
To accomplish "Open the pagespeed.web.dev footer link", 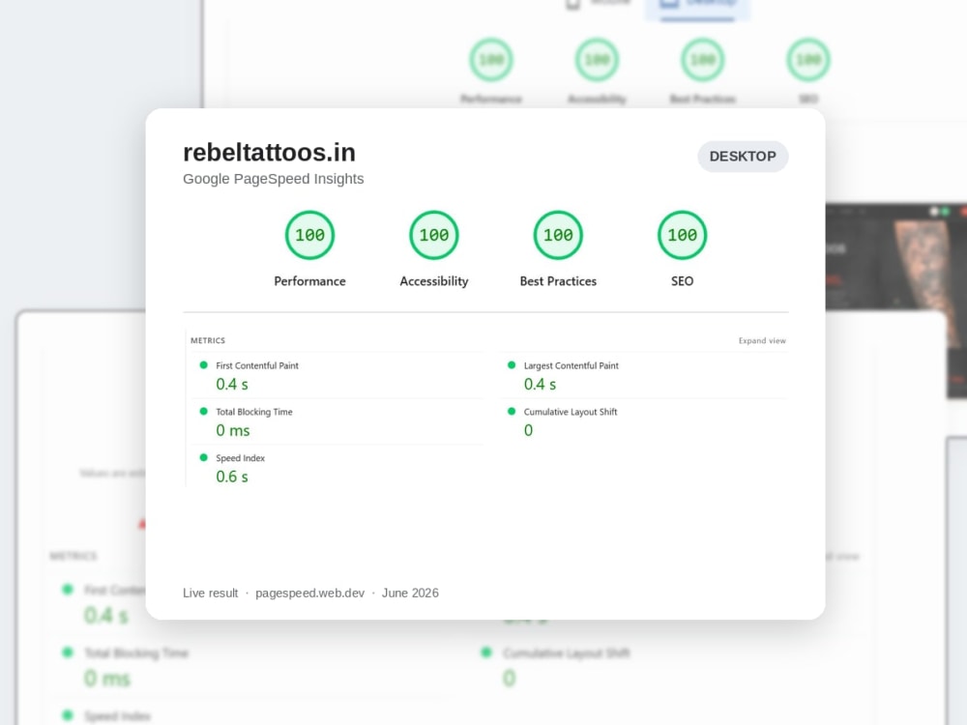I will coord(309,594).
